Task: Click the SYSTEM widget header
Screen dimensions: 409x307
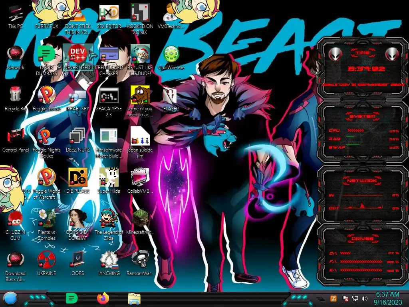Action: [363, 116]
